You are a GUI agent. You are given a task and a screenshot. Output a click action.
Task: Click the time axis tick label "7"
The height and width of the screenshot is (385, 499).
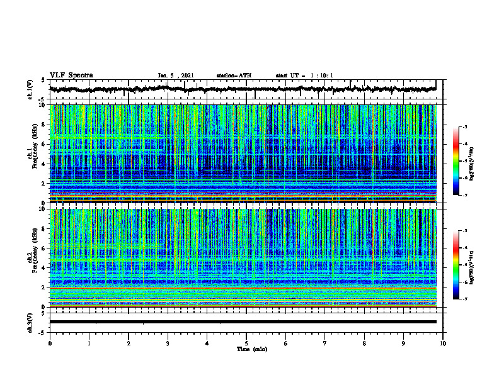(x=325, y=343)
